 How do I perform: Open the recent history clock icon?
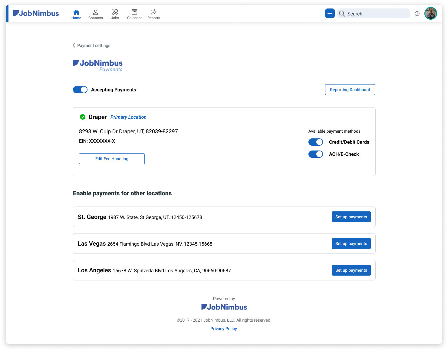click(x=417, y=14)
